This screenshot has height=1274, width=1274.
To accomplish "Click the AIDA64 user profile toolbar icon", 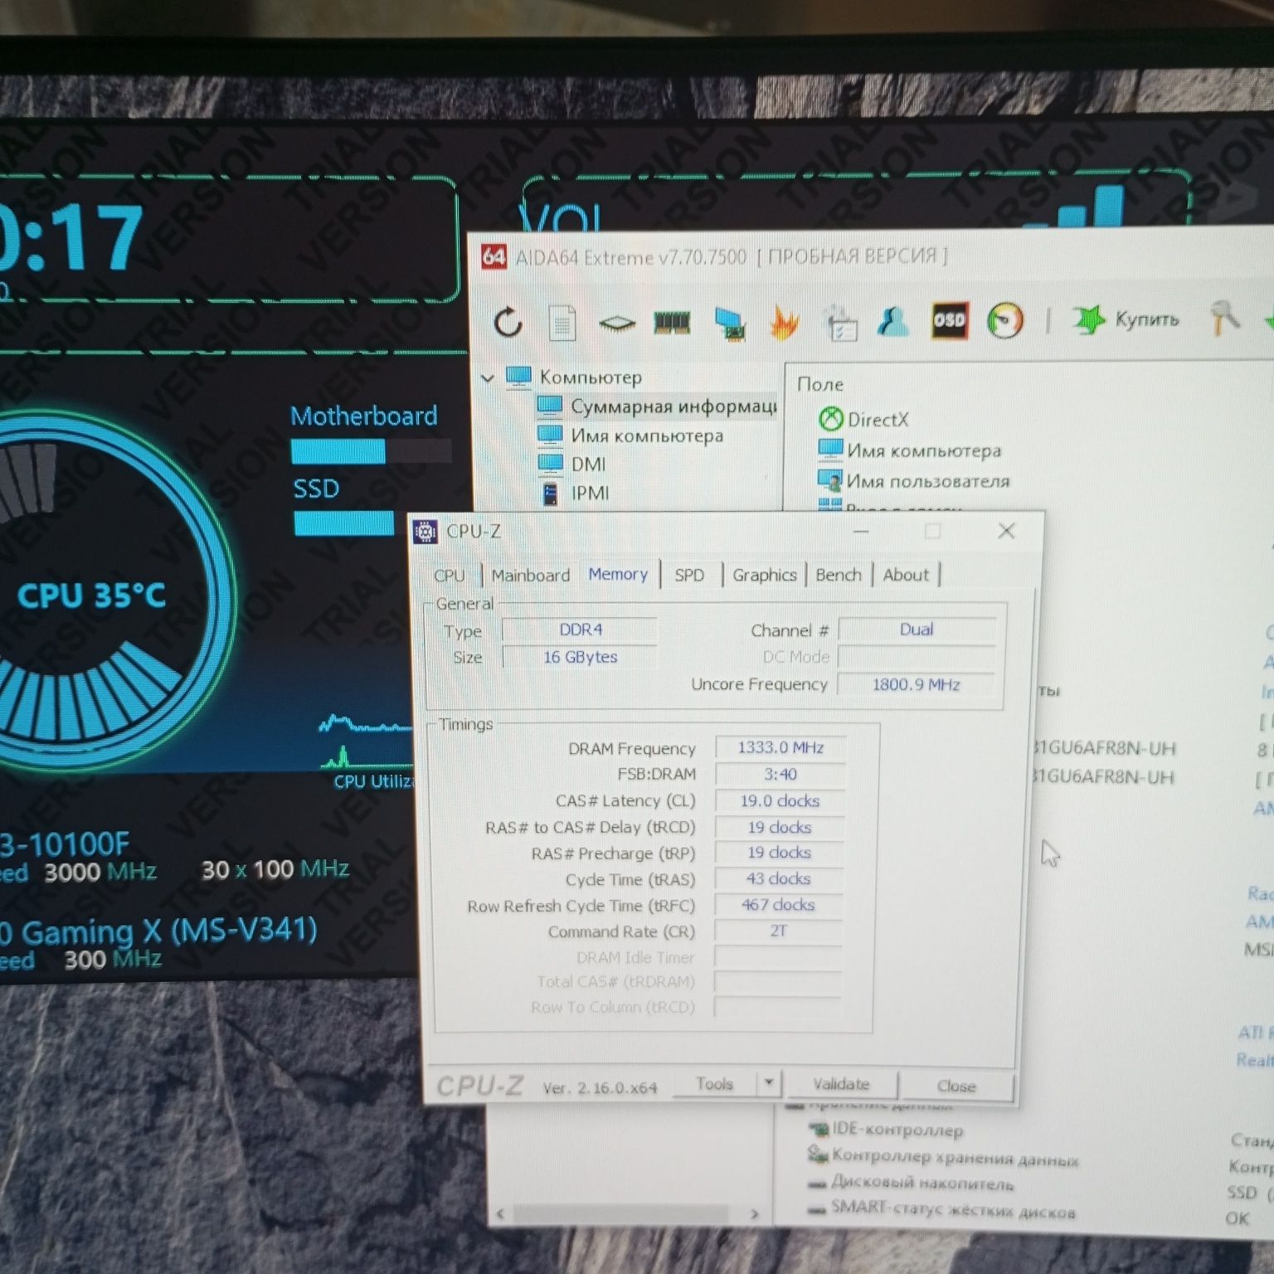I will point(893,321).
